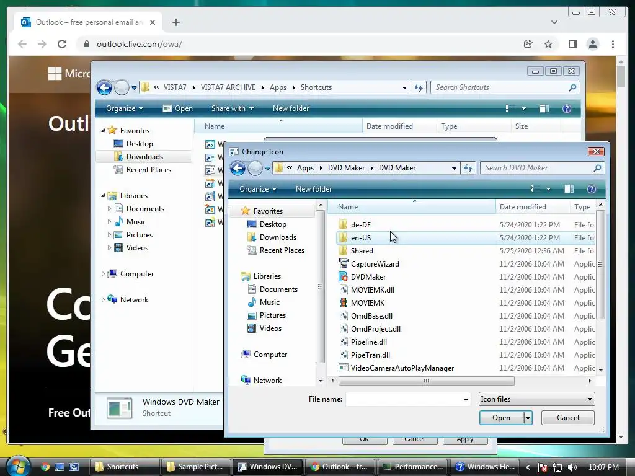The image size is (635, 476).
Task: Switch to the Outlook Chrome tab
Action: click(x=88, y=22)
